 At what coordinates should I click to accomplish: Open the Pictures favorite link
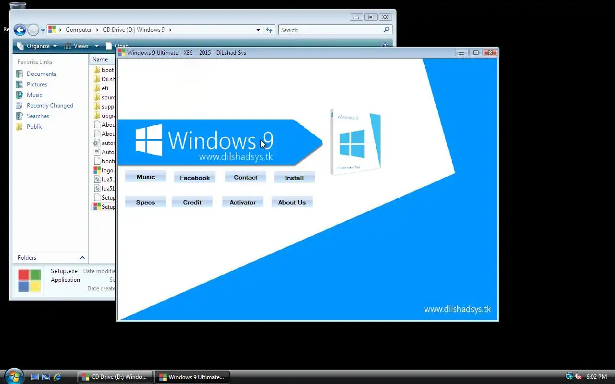tap(37, 84)
